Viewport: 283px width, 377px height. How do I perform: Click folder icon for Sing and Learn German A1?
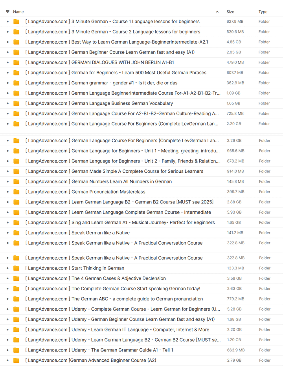[17, 223]
